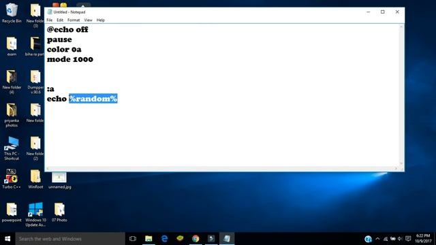The width and height of the screenshot is (436, 245).
Task: Select the Dumpper v.90.6 folder
Action: 35,82
